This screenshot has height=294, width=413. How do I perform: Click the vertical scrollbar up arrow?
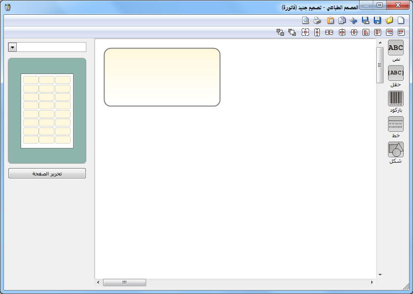click(x=380, y=43)
